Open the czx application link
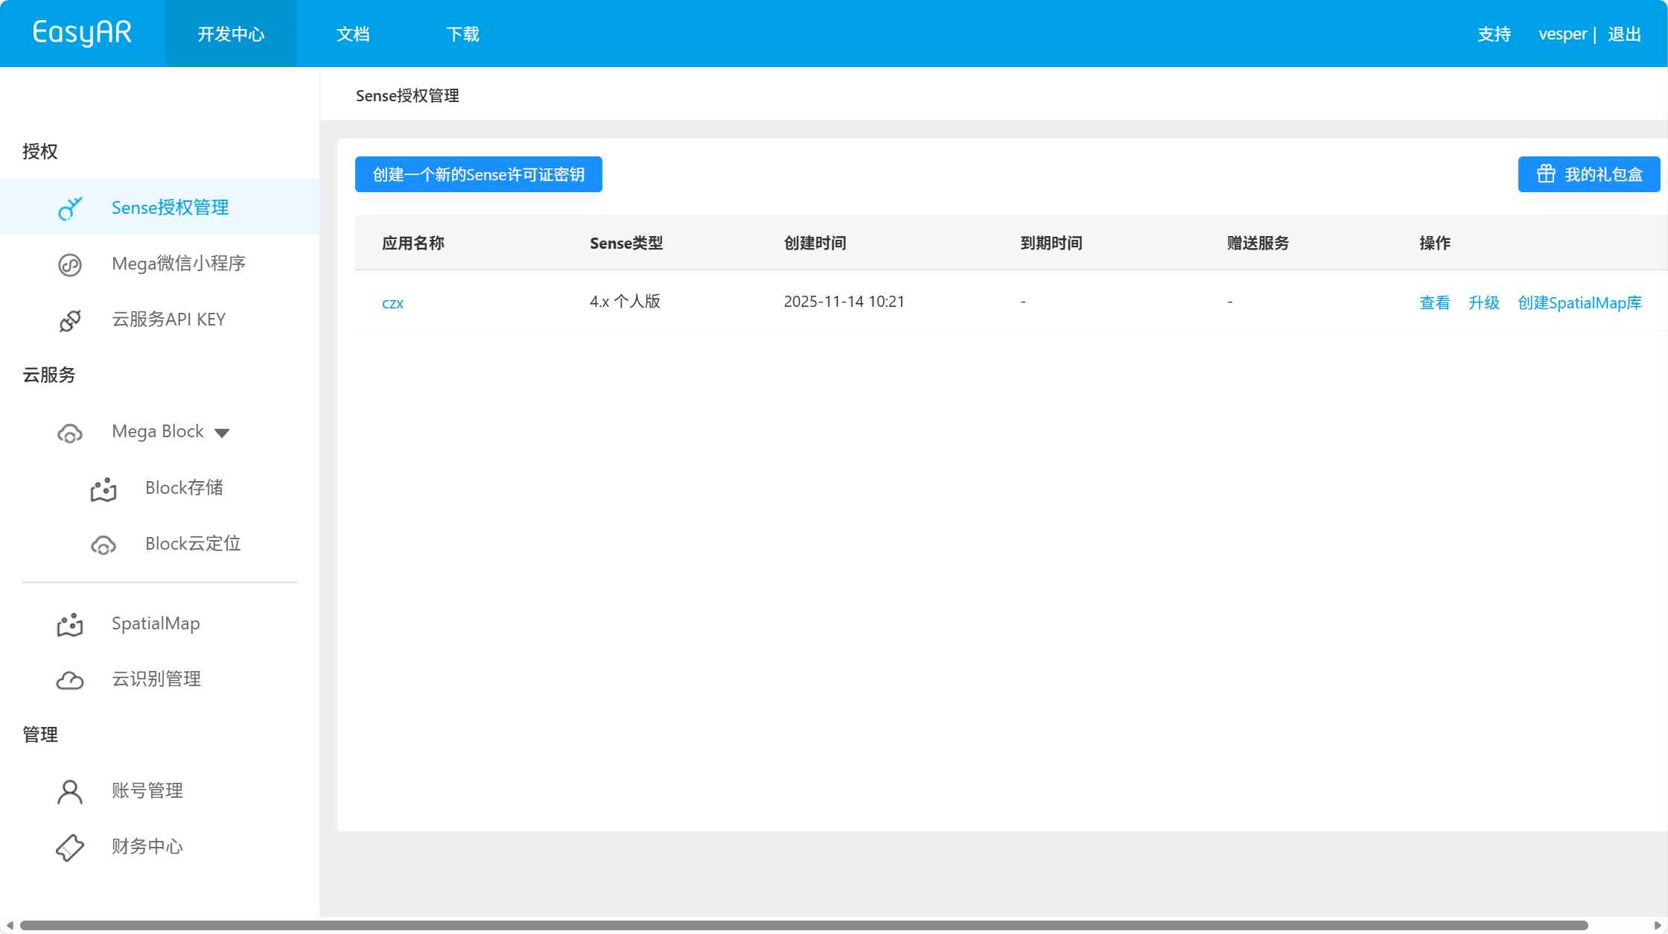 [392, 303]
